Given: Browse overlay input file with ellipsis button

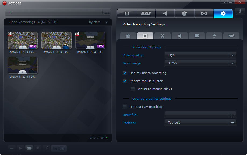Looking at the screenshot, I should coord(232,115).
